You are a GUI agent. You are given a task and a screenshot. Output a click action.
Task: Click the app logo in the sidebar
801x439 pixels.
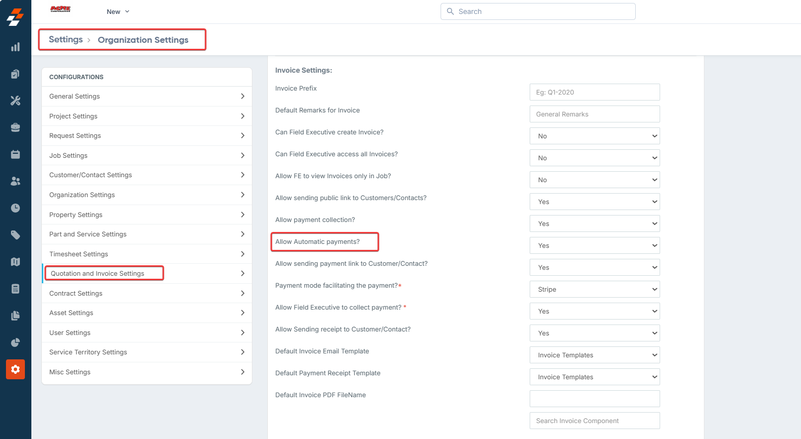[15, 17]
